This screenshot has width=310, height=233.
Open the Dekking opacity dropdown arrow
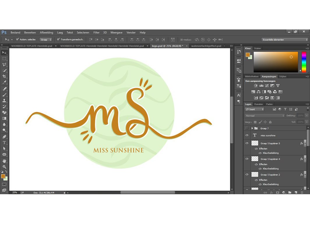click(x=307, y=115)
